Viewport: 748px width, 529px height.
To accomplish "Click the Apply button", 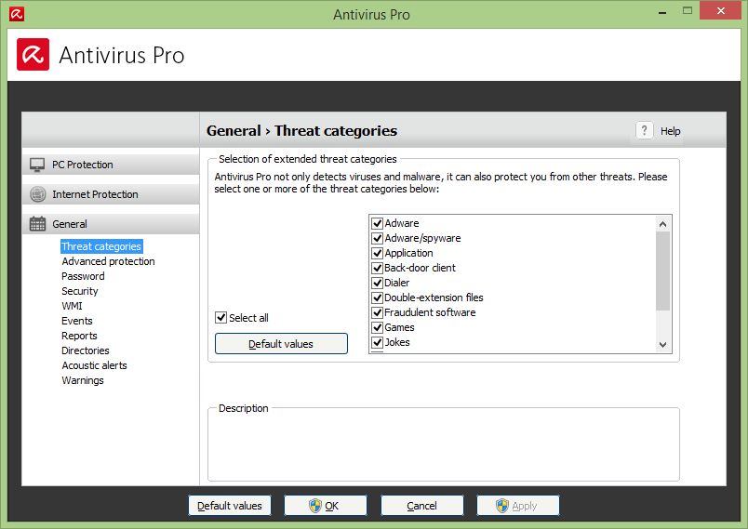I will pyautogui.click(x=517, y=506).
